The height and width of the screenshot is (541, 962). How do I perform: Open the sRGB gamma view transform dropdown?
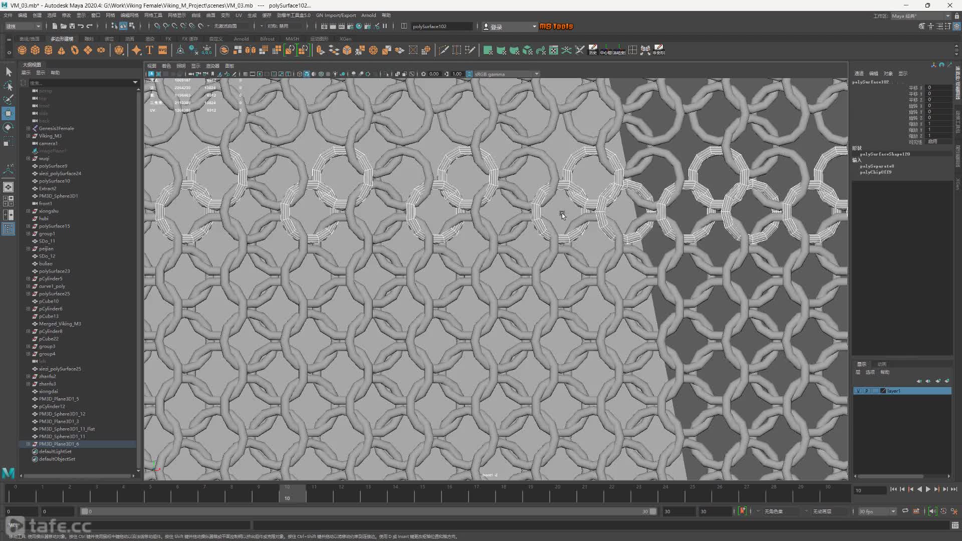(507, 74)
